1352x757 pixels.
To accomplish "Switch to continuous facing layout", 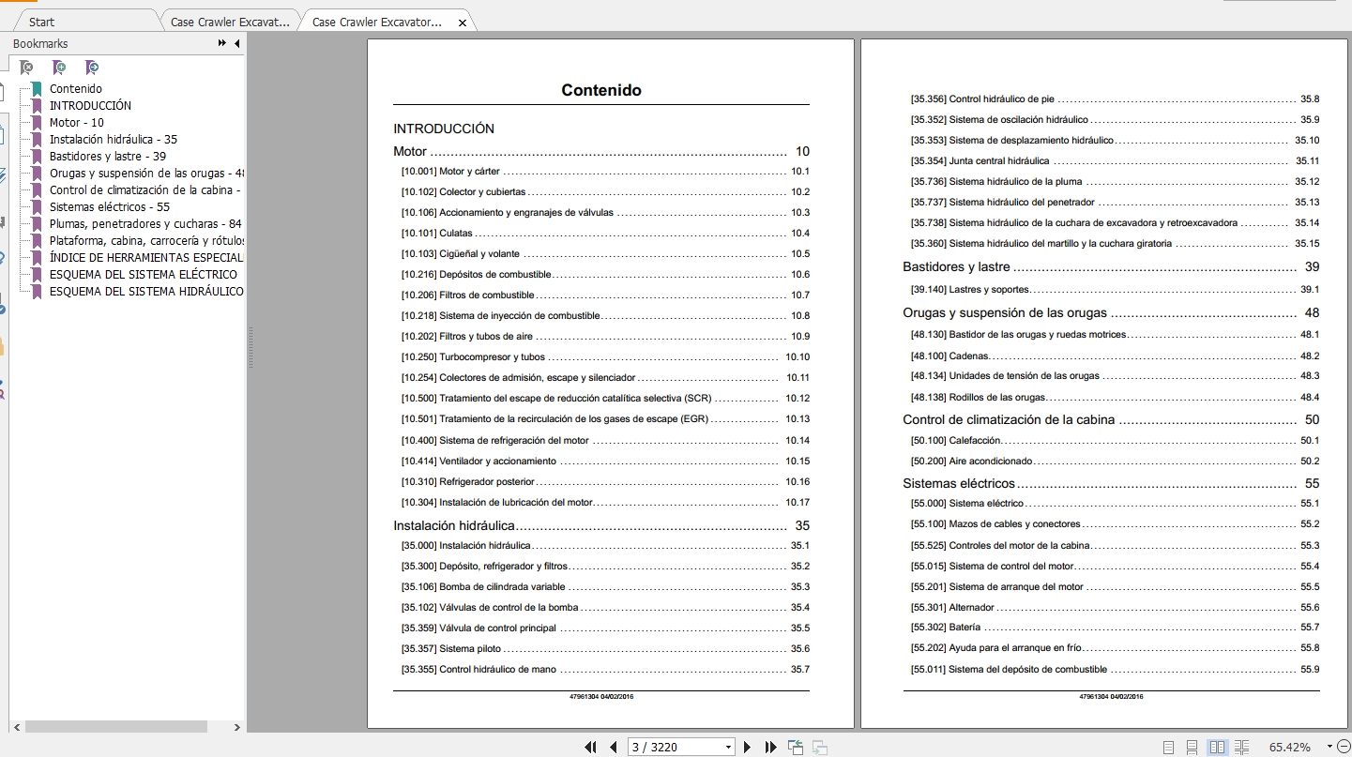I will point(1241,748).
